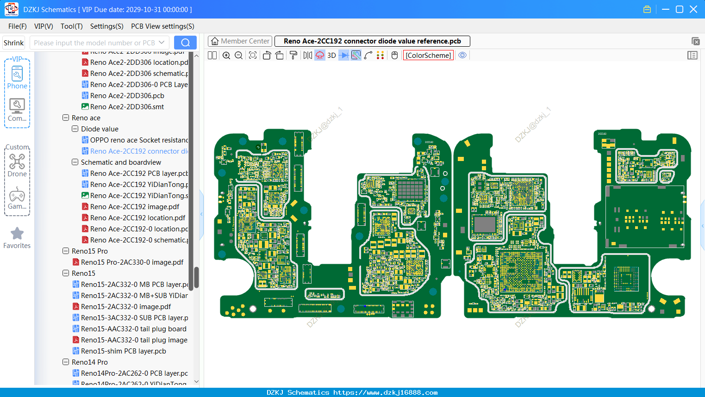Select the Computer category icon
This screenshot has width=705, height=397.
[17, 110]
